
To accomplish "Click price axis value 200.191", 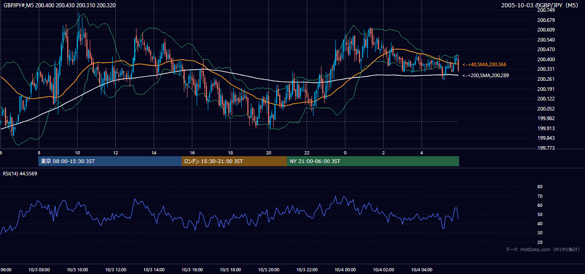I will coord(546,90).
